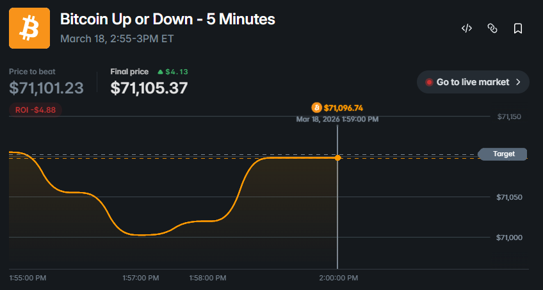Click the March 18, 2:55-3PM ET subtitle

(117, 38)
